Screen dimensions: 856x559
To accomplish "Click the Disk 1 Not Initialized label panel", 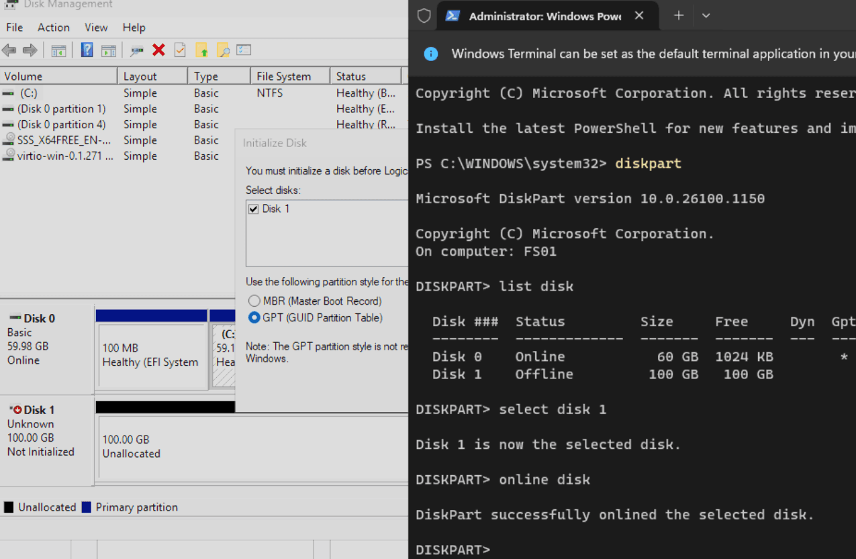I will [x=47, y=440].
